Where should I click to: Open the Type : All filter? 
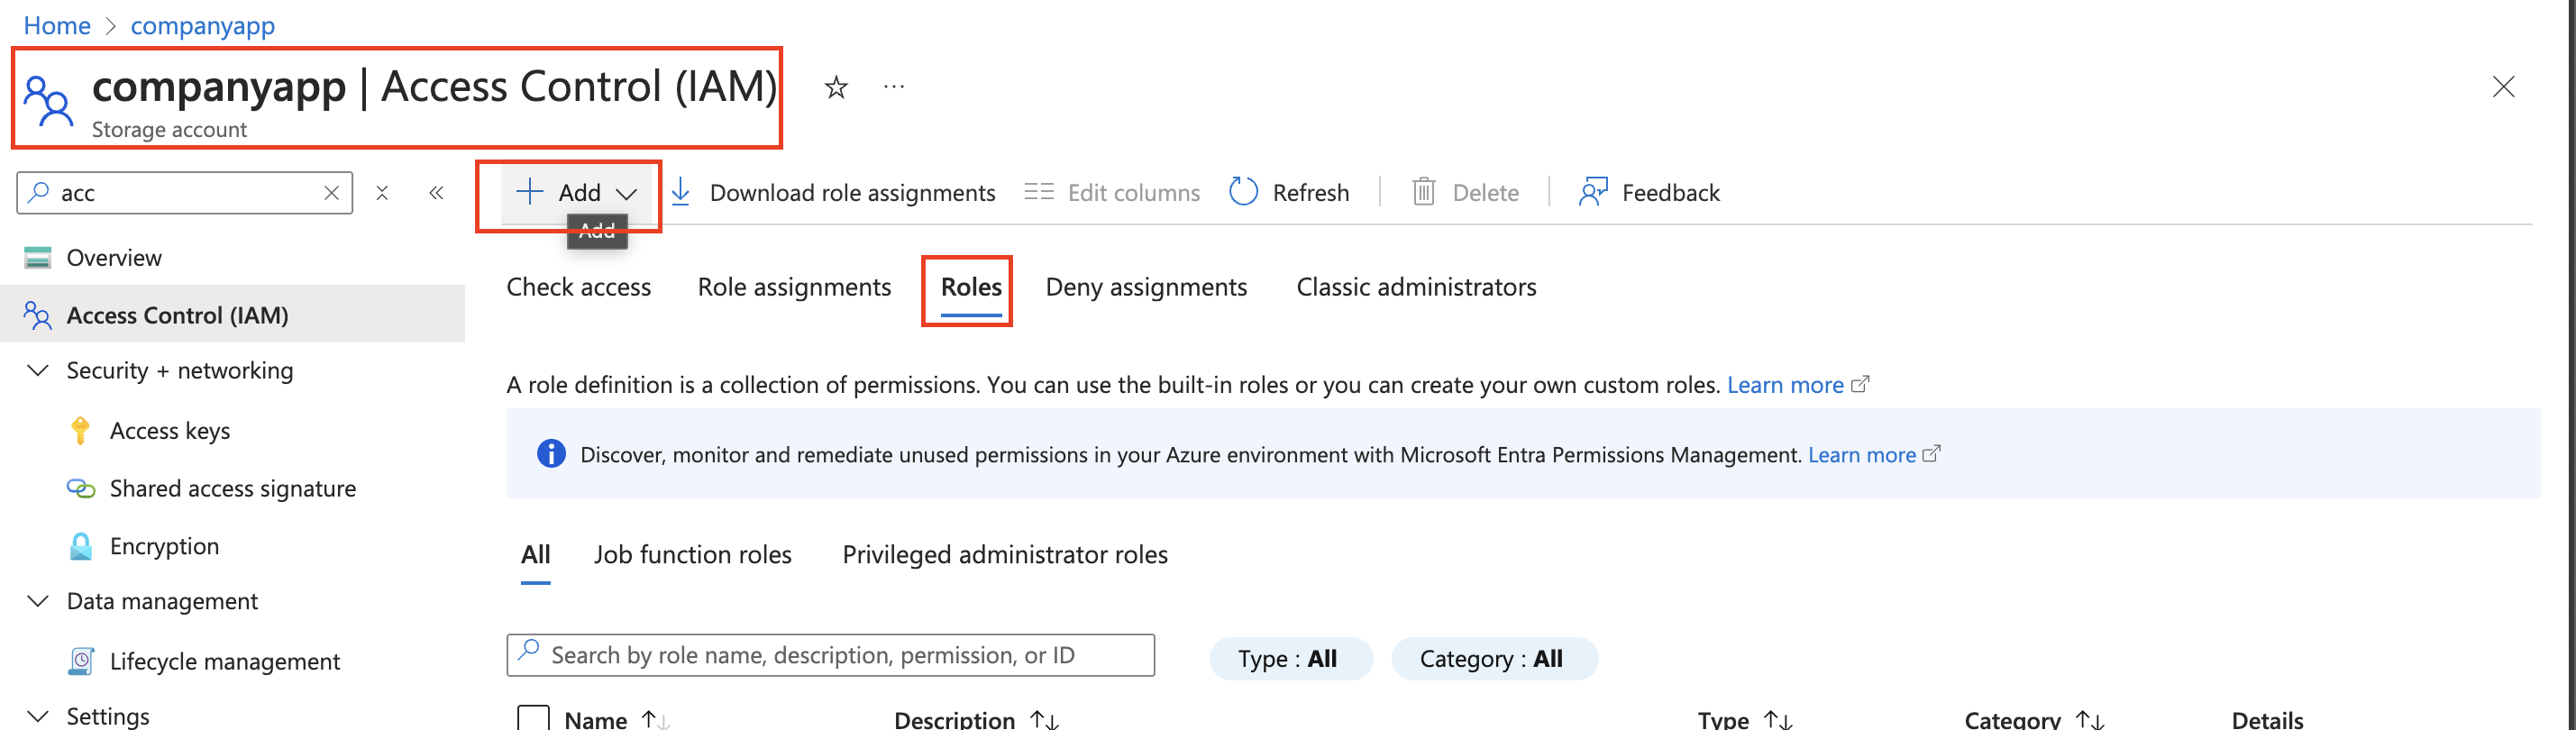pyautogui.click(x=1290, y=659)
